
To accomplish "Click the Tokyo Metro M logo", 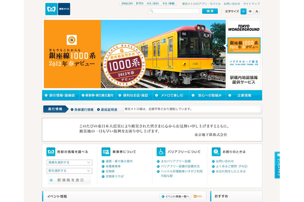I will coord(51,9).
